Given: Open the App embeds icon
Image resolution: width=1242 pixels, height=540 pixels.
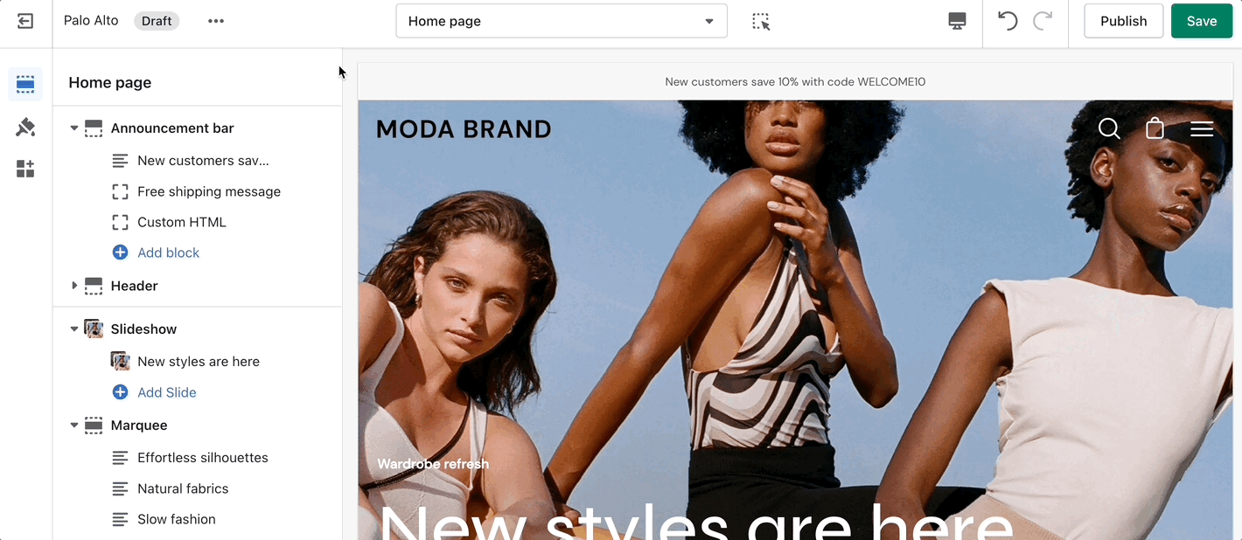Looking at the screenshot, I should 25,169.
